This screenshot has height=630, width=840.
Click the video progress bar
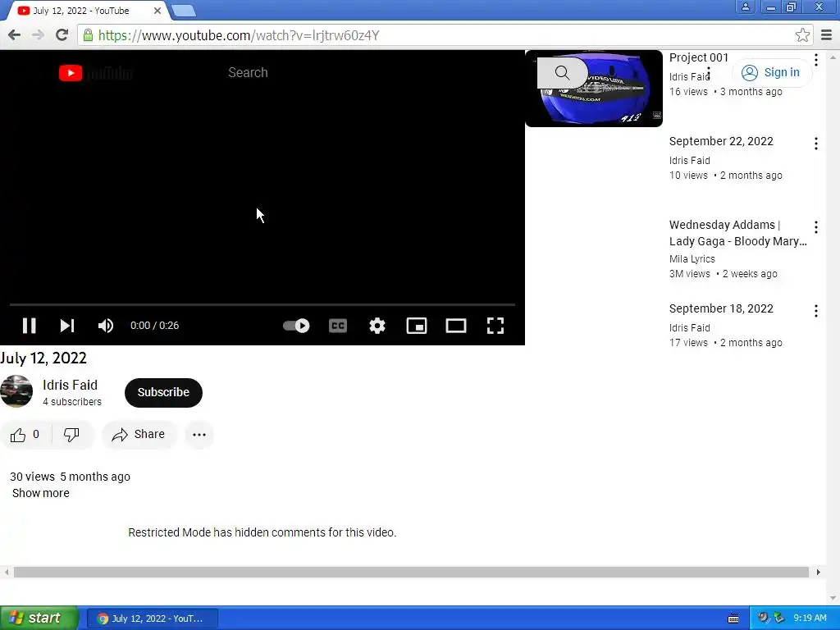262,305
